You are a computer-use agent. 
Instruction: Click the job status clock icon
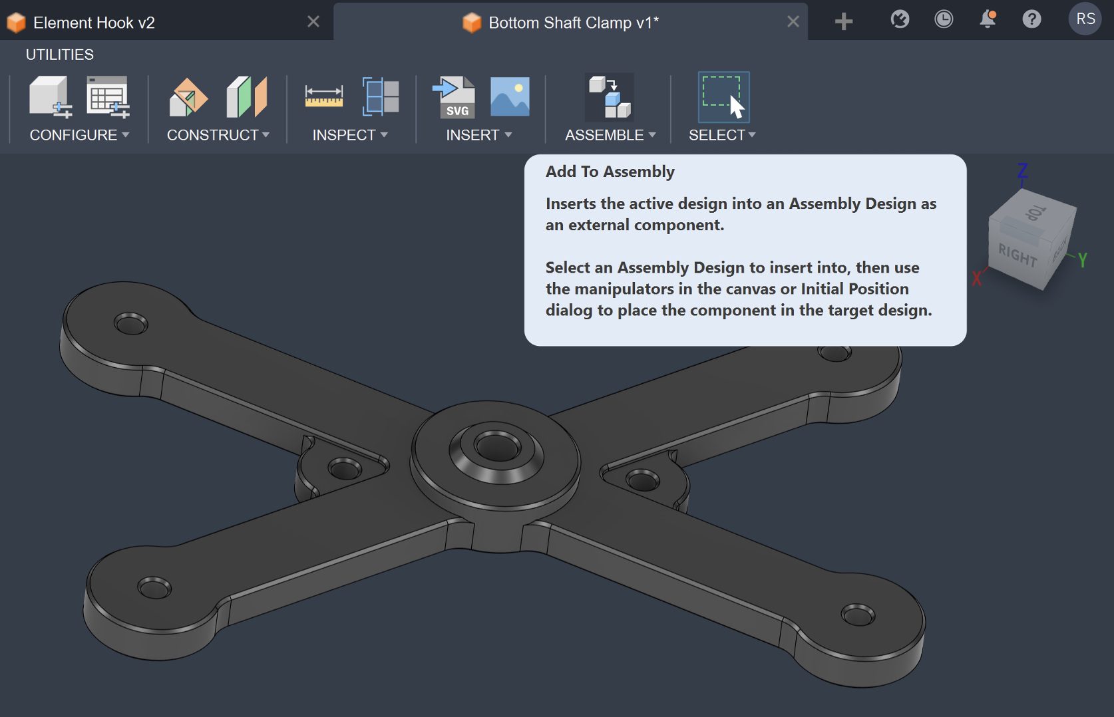944,20
